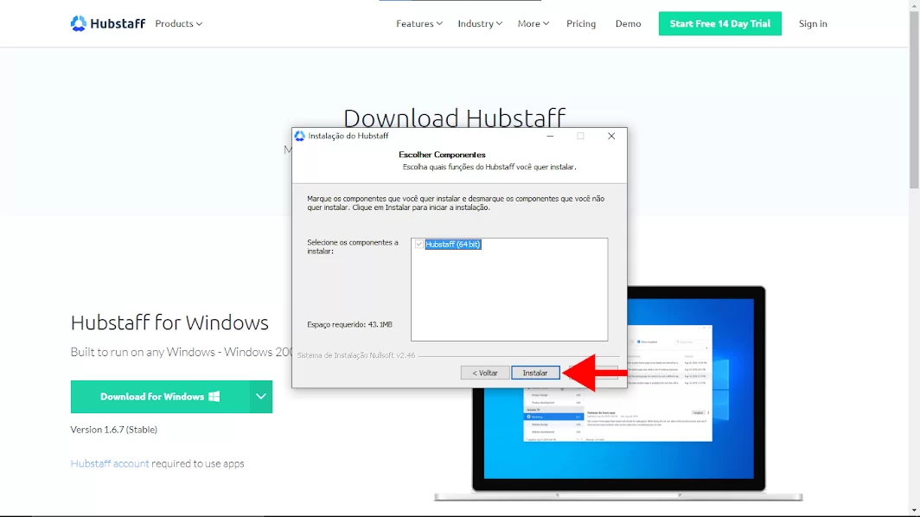Expand the download options arrow beside Download For Windows
The image size is (920, 517).
[261, 397]
